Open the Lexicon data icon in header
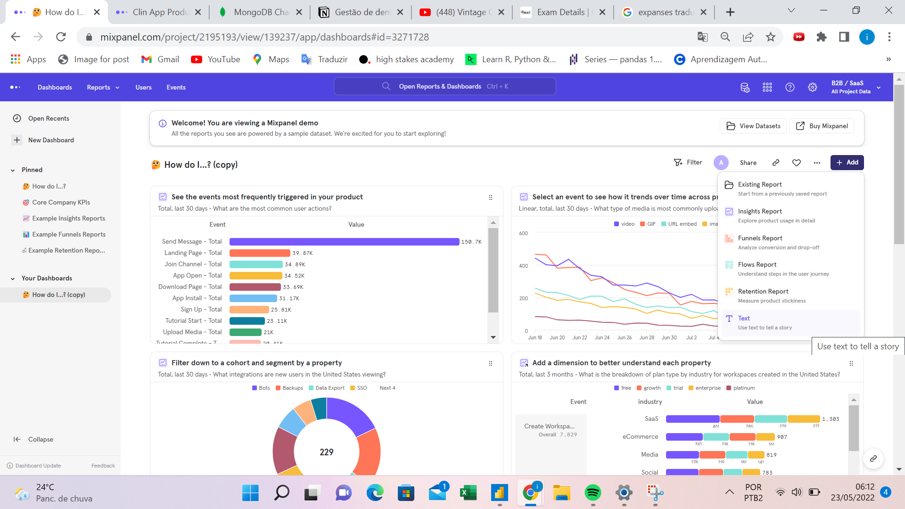This screenshot has width=905, height=509. click(745, 87)
